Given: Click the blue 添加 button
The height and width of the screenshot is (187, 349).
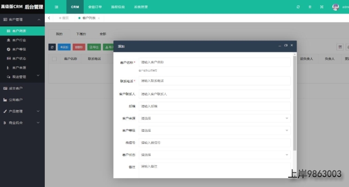Looking at the screenshot, I should click(64, 47).
